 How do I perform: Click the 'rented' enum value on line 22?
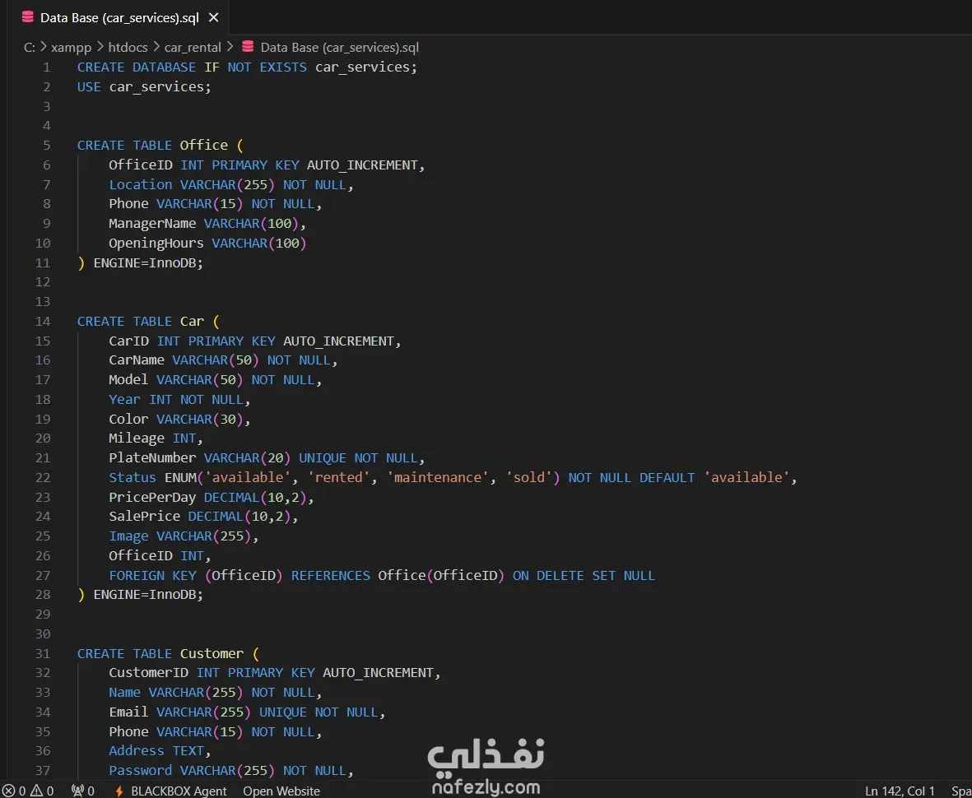(x=339, y=477)
